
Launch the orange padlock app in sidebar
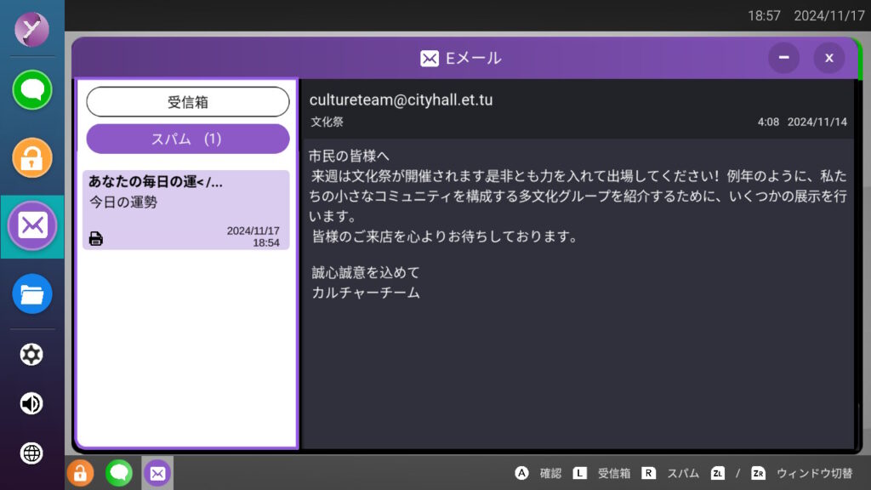point(31,157)
